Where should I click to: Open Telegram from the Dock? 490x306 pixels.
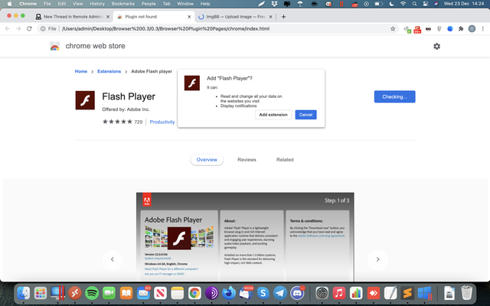pyautogui.click(x=280, y=293)
